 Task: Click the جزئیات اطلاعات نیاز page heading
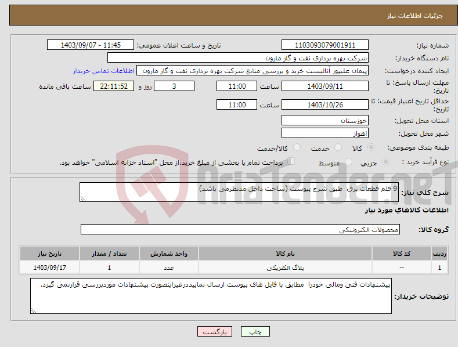click(x=415, y=16)
